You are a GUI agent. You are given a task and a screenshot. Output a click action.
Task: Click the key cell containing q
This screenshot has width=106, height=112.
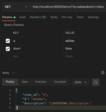coord(37,41)
